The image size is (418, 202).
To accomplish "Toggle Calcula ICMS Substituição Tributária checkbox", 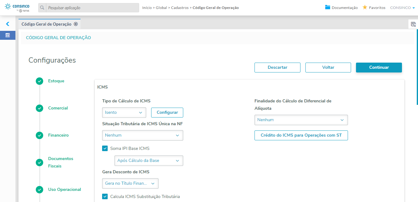I will tap(105, 196).
